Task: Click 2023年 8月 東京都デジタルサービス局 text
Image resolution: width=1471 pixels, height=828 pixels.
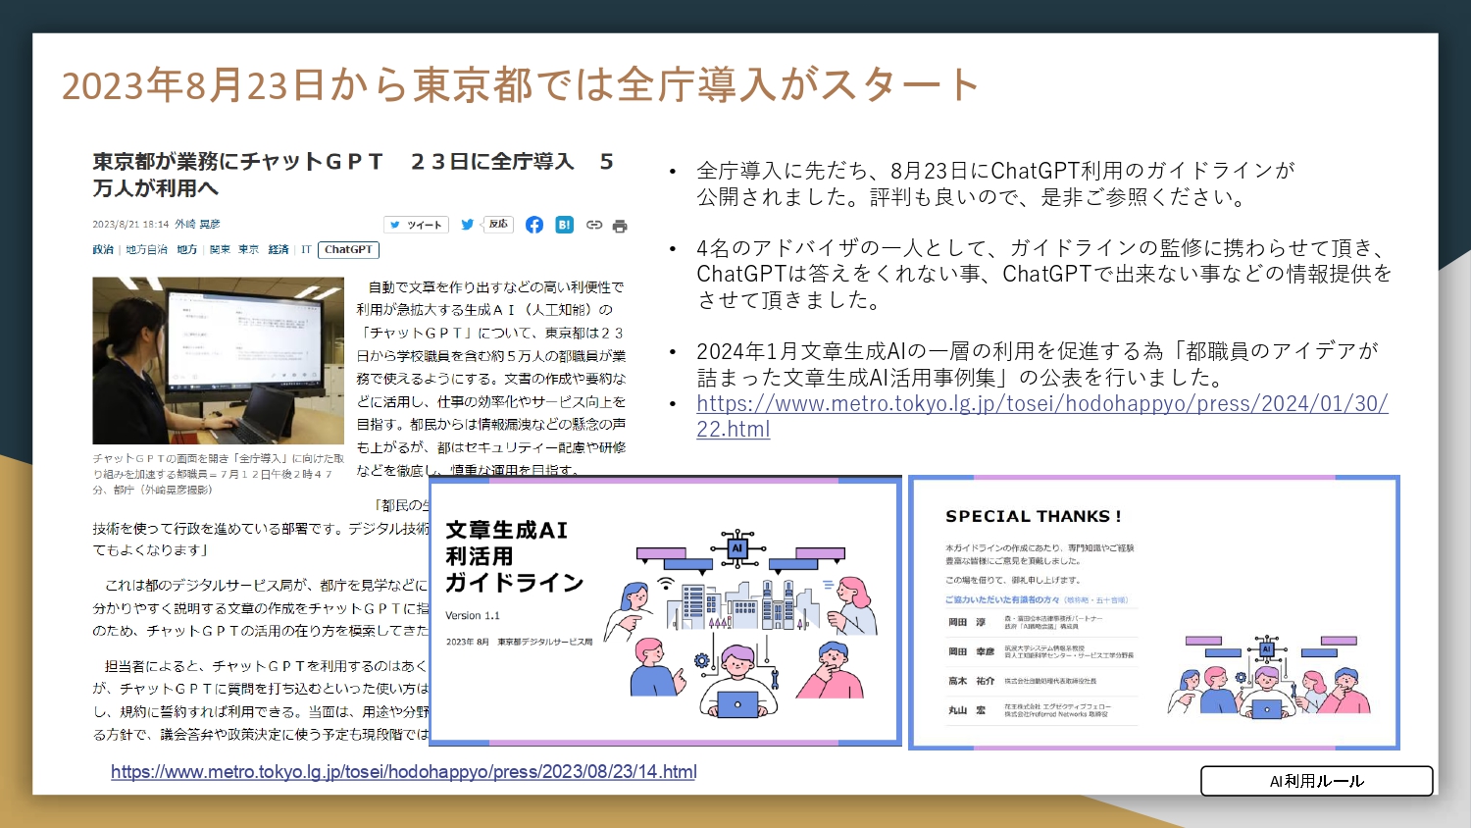Action: [519, 642]
